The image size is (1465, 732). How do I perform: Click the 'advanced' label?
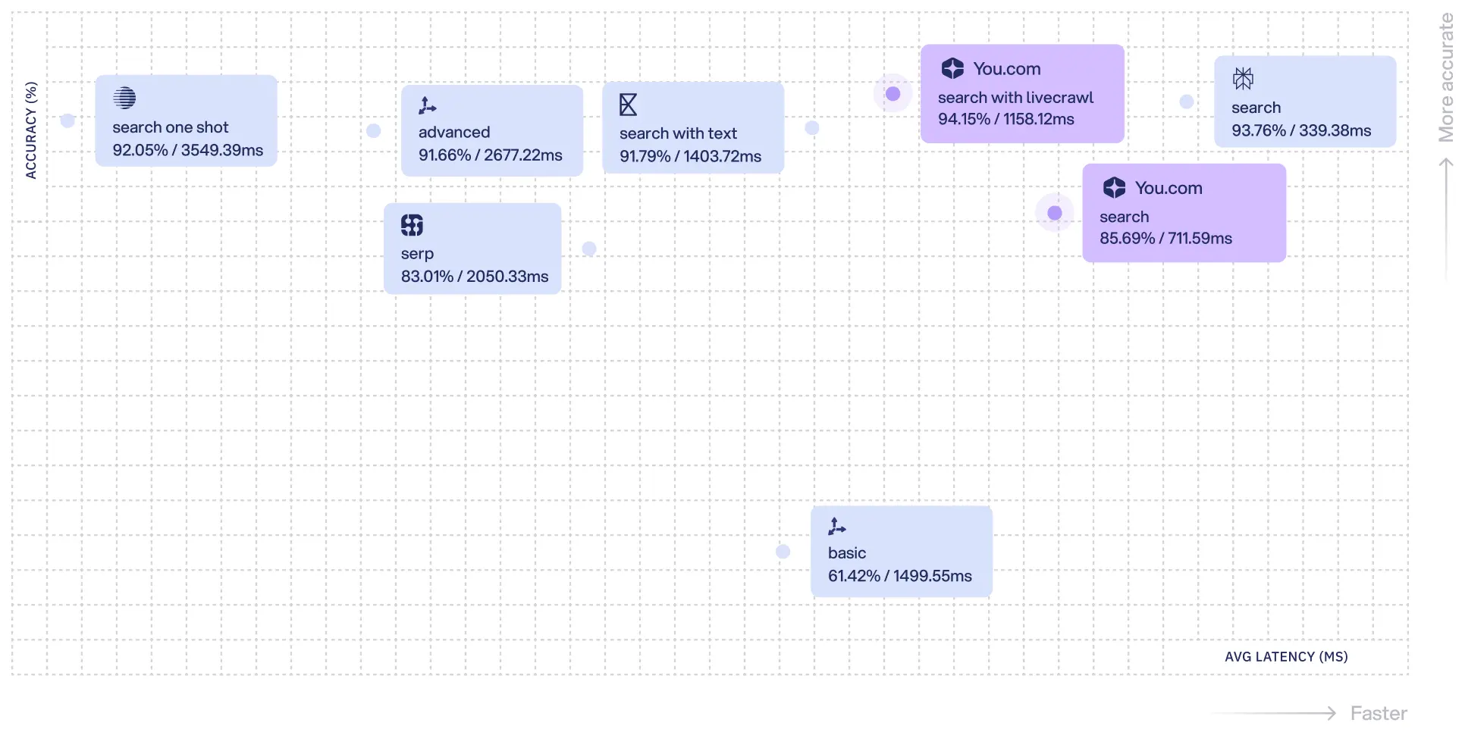(454, 133)
